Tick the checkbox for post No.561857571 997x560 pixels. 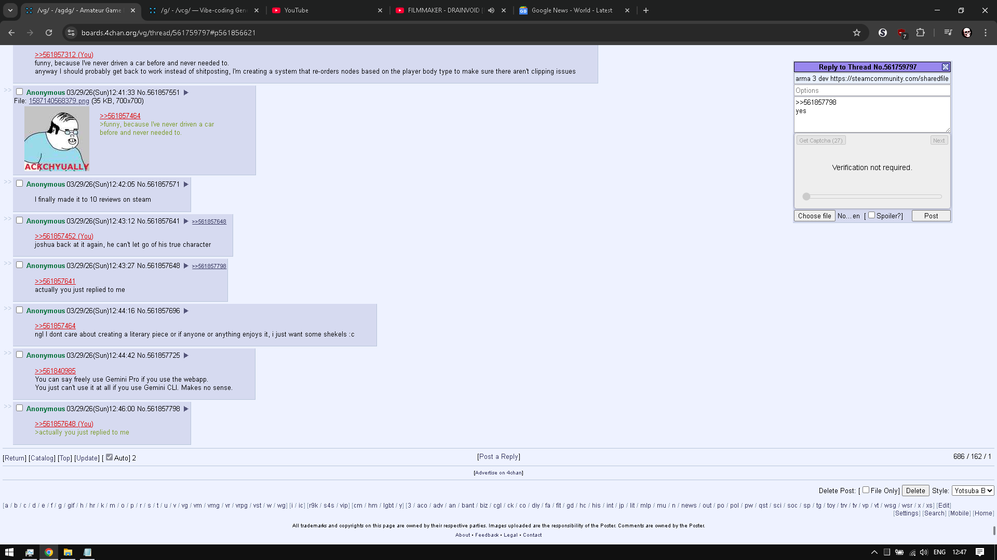[20, 184]
